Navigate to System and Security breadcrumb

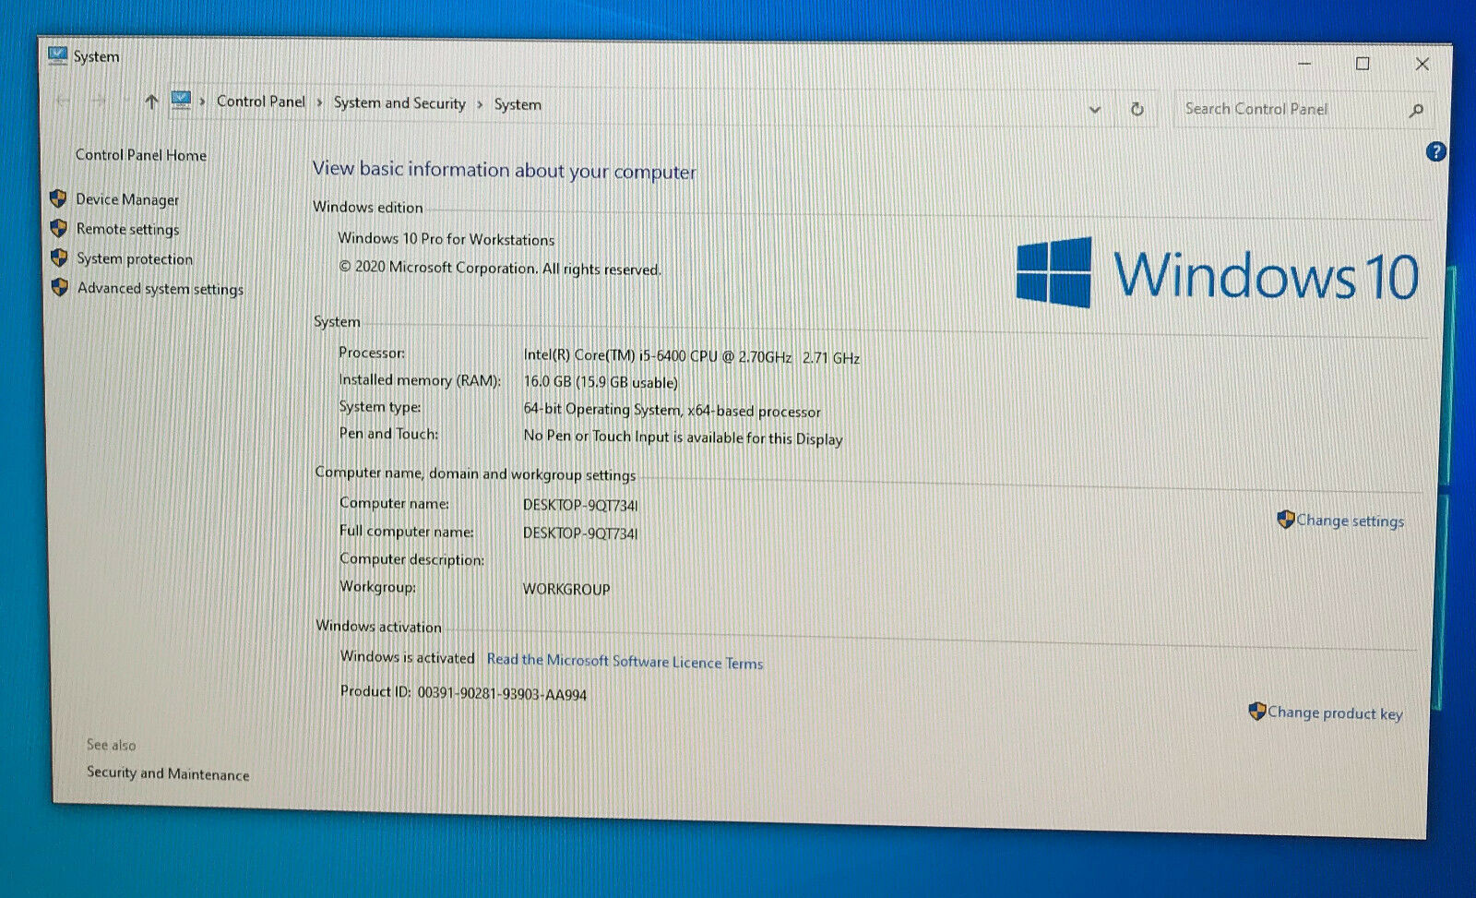coord(399,103)
